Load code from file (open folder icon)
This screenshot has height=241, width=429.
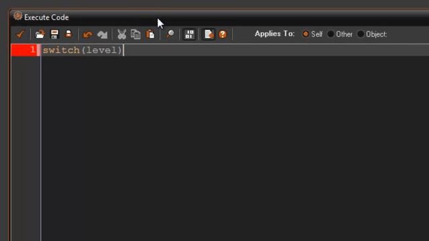click(40, 34)
